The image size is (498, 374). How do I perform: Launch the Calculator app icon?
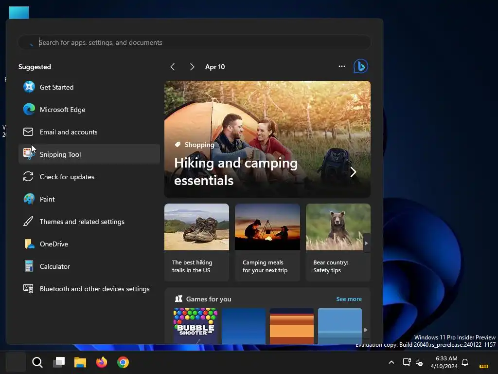(x=29, y=266)
